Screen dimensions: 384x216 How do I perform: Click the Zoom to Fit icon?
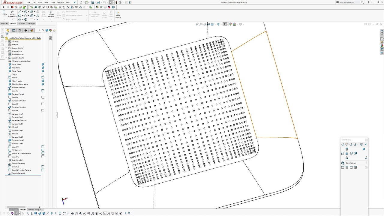pyautogui.click(x=197, y=24)
